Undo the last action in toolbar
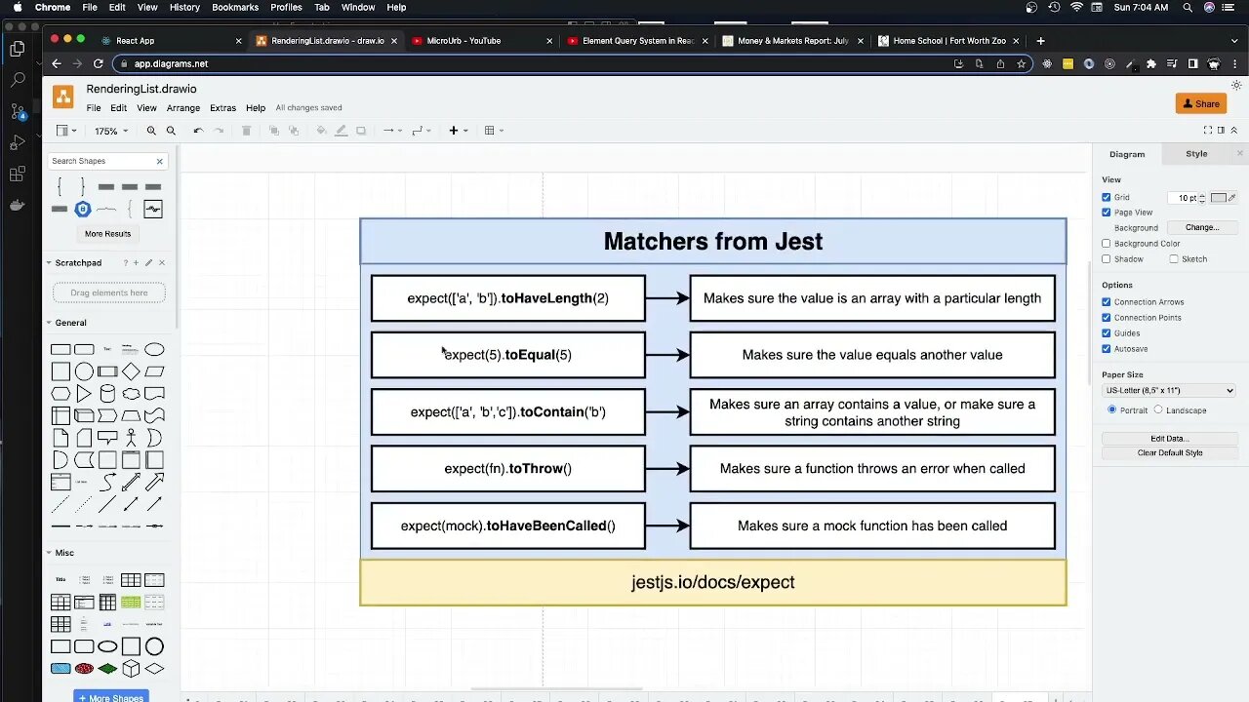Screen dimensions: 1249x702 coord(198,131)
